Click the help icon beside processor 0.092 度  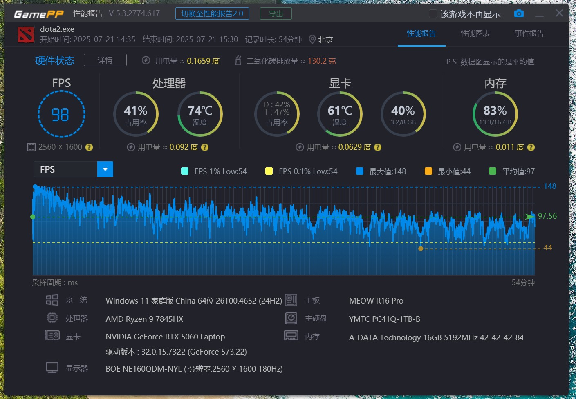coord(205,147)
